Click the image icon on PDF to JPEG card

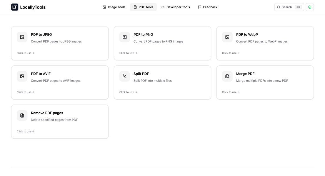(22, 37)
